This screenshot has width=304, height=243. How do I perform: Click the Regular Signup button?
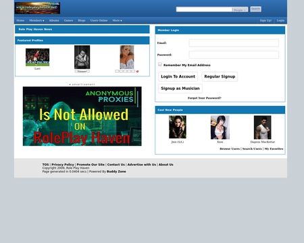220,76
